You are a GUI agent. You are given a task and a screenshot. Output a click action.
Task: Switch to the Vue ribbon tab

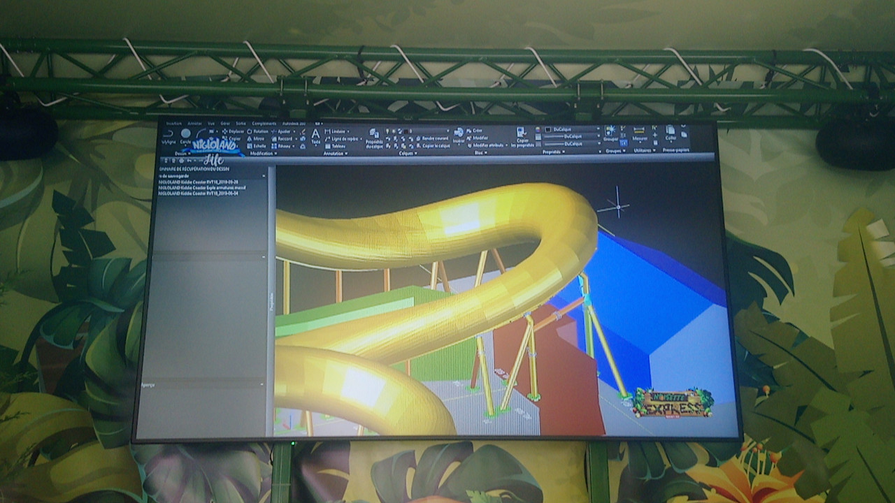(x=211, y=124)
